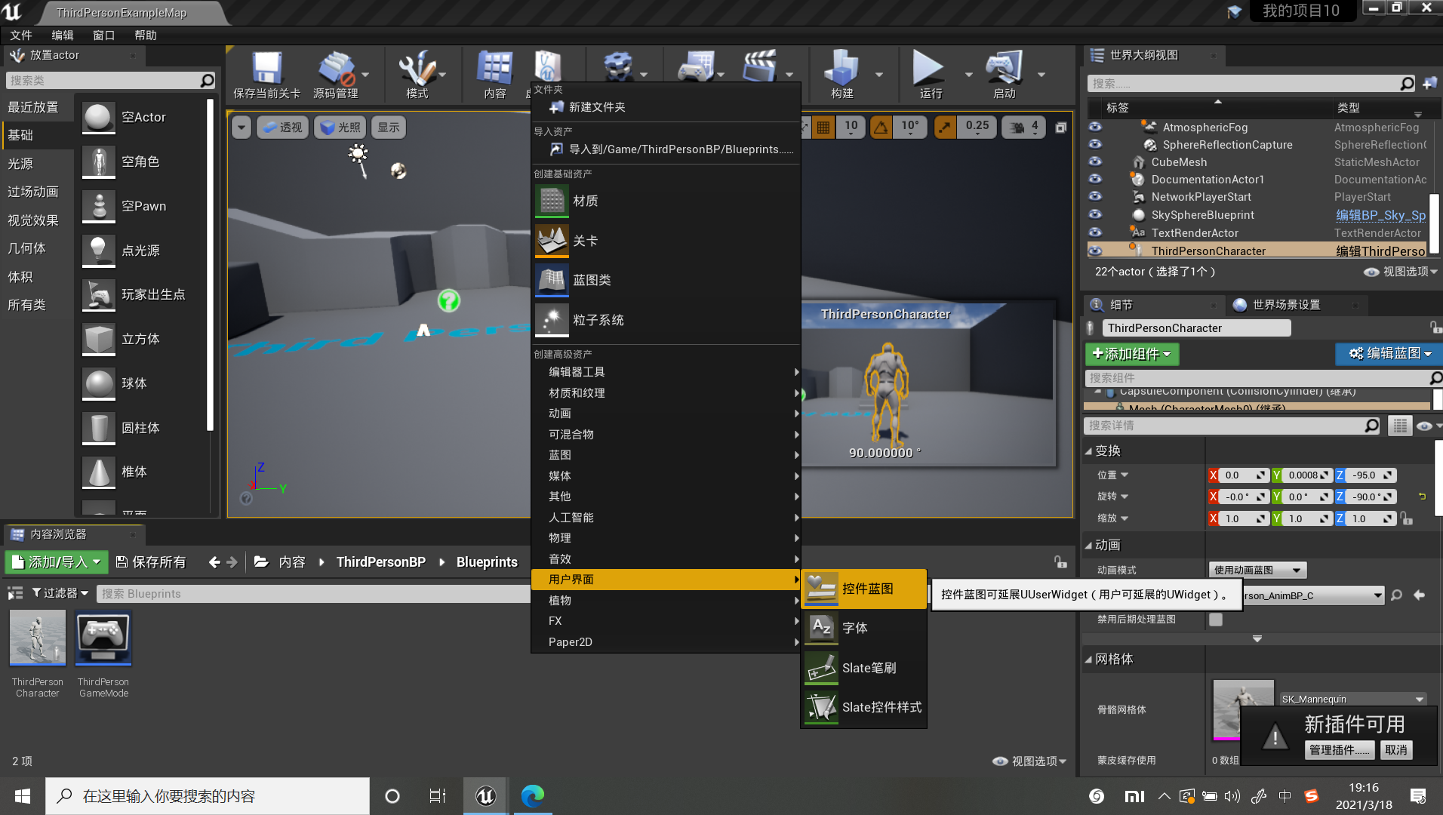Create a 控件蓝图 widget blueprint

[863, 589]
